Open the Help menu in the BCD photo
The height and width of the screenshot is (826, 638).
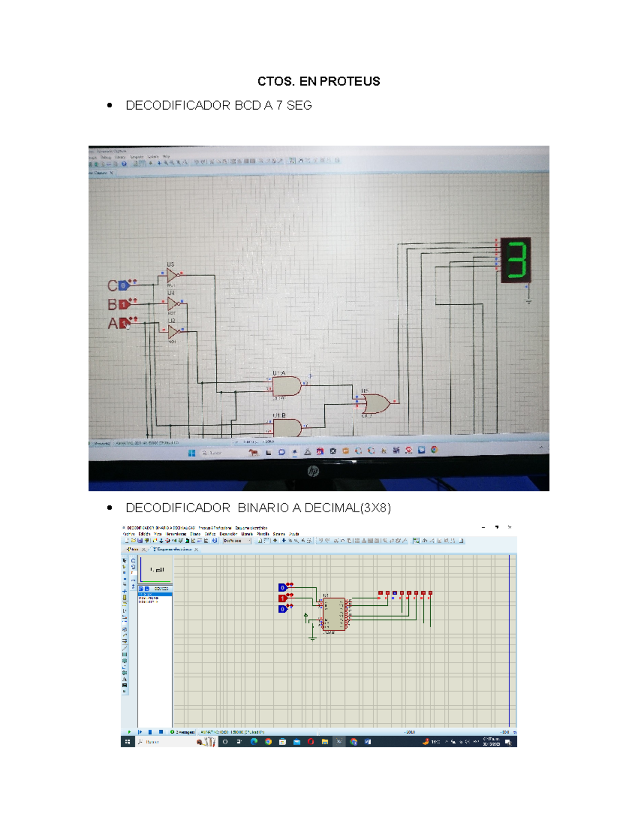[x=166, y=156]
